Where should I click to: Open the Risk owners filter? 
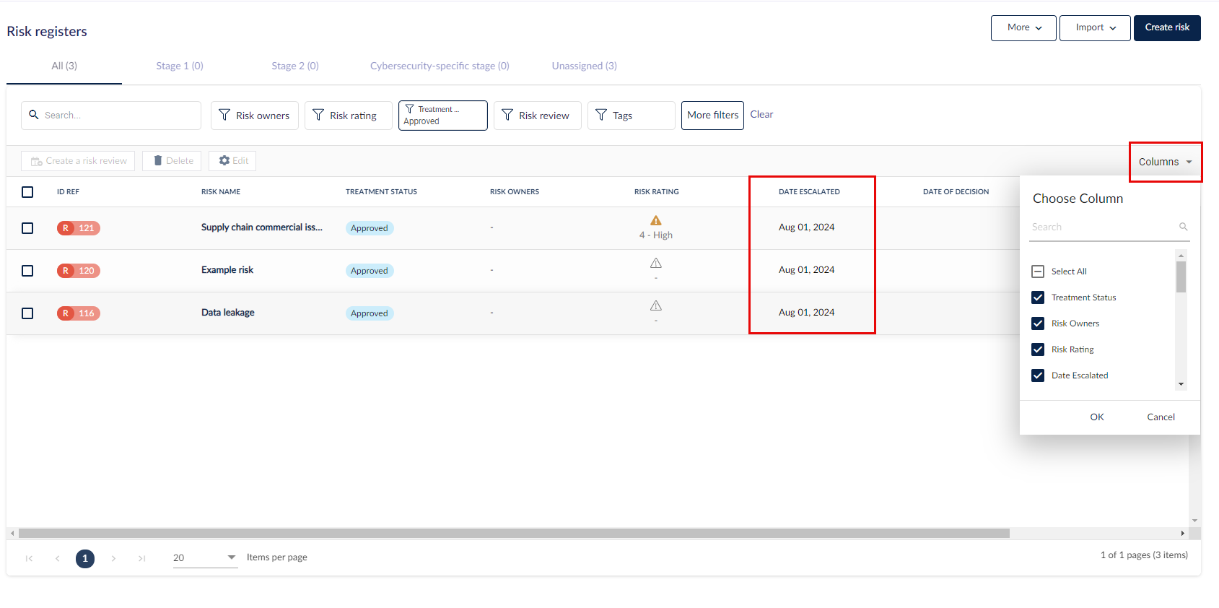[x=255, y=116]
